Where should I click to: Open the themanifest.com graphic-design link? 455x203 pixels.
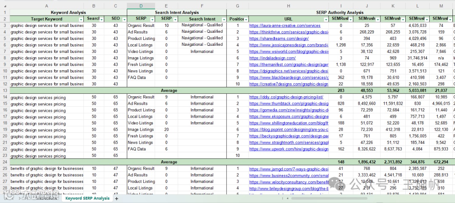coord(289,65)
